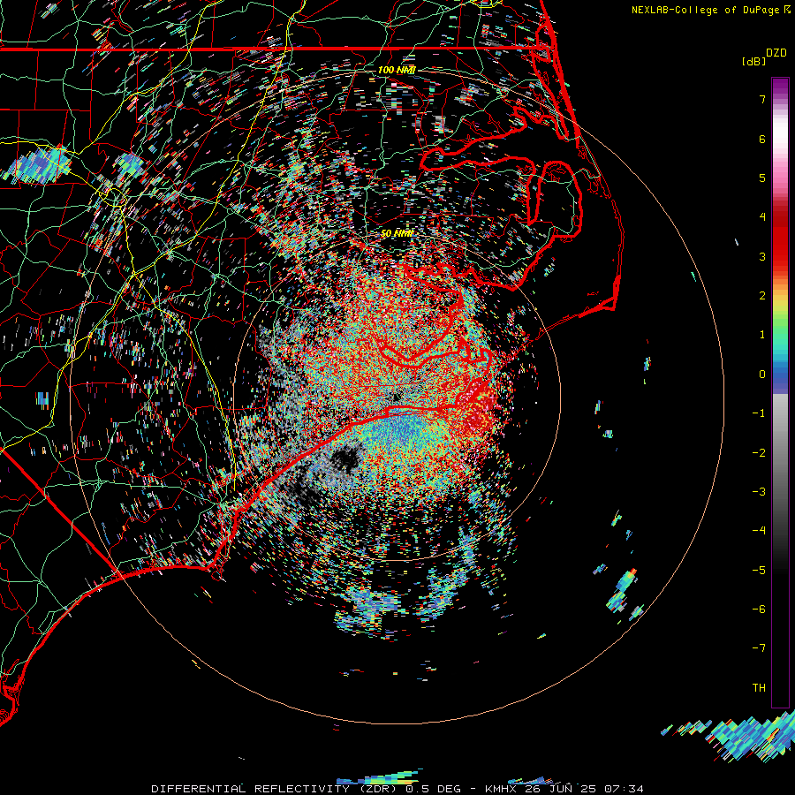Click the -6 value on color scale
This screenshot has height=795, width=795.
point(759,609)
